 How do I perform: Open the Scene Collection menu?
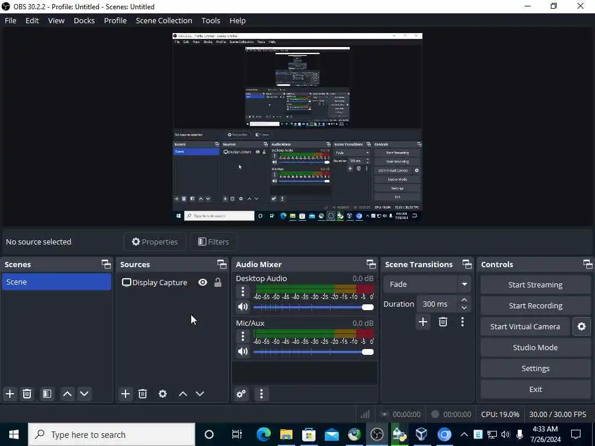tap(164, 20)
